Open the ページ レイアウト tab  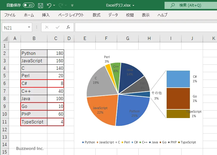pyautogui.click(x=71, y=15)
